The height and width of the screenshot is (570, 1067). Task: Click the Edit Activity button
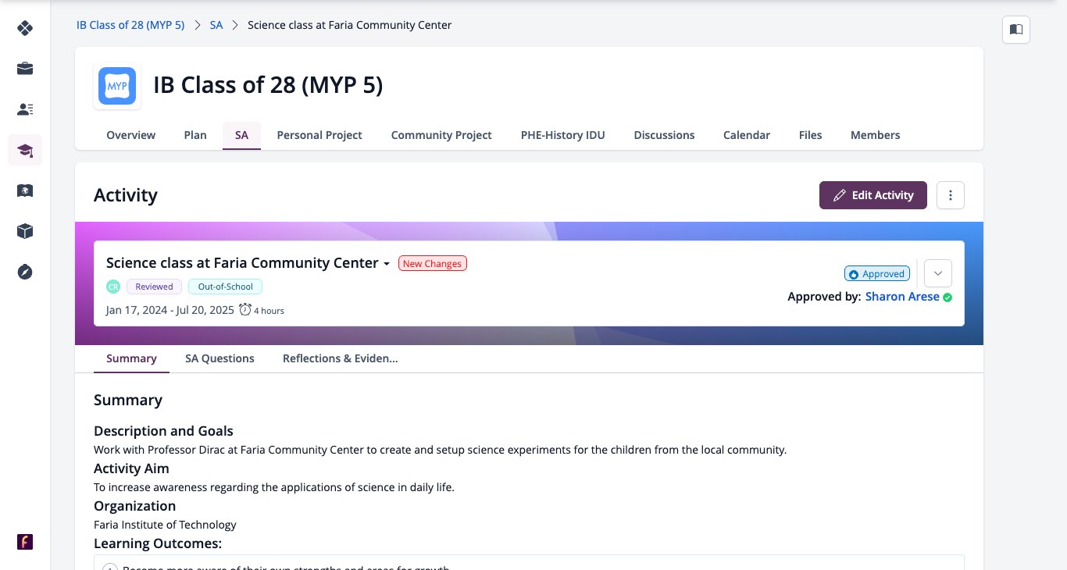coord(873,195)
